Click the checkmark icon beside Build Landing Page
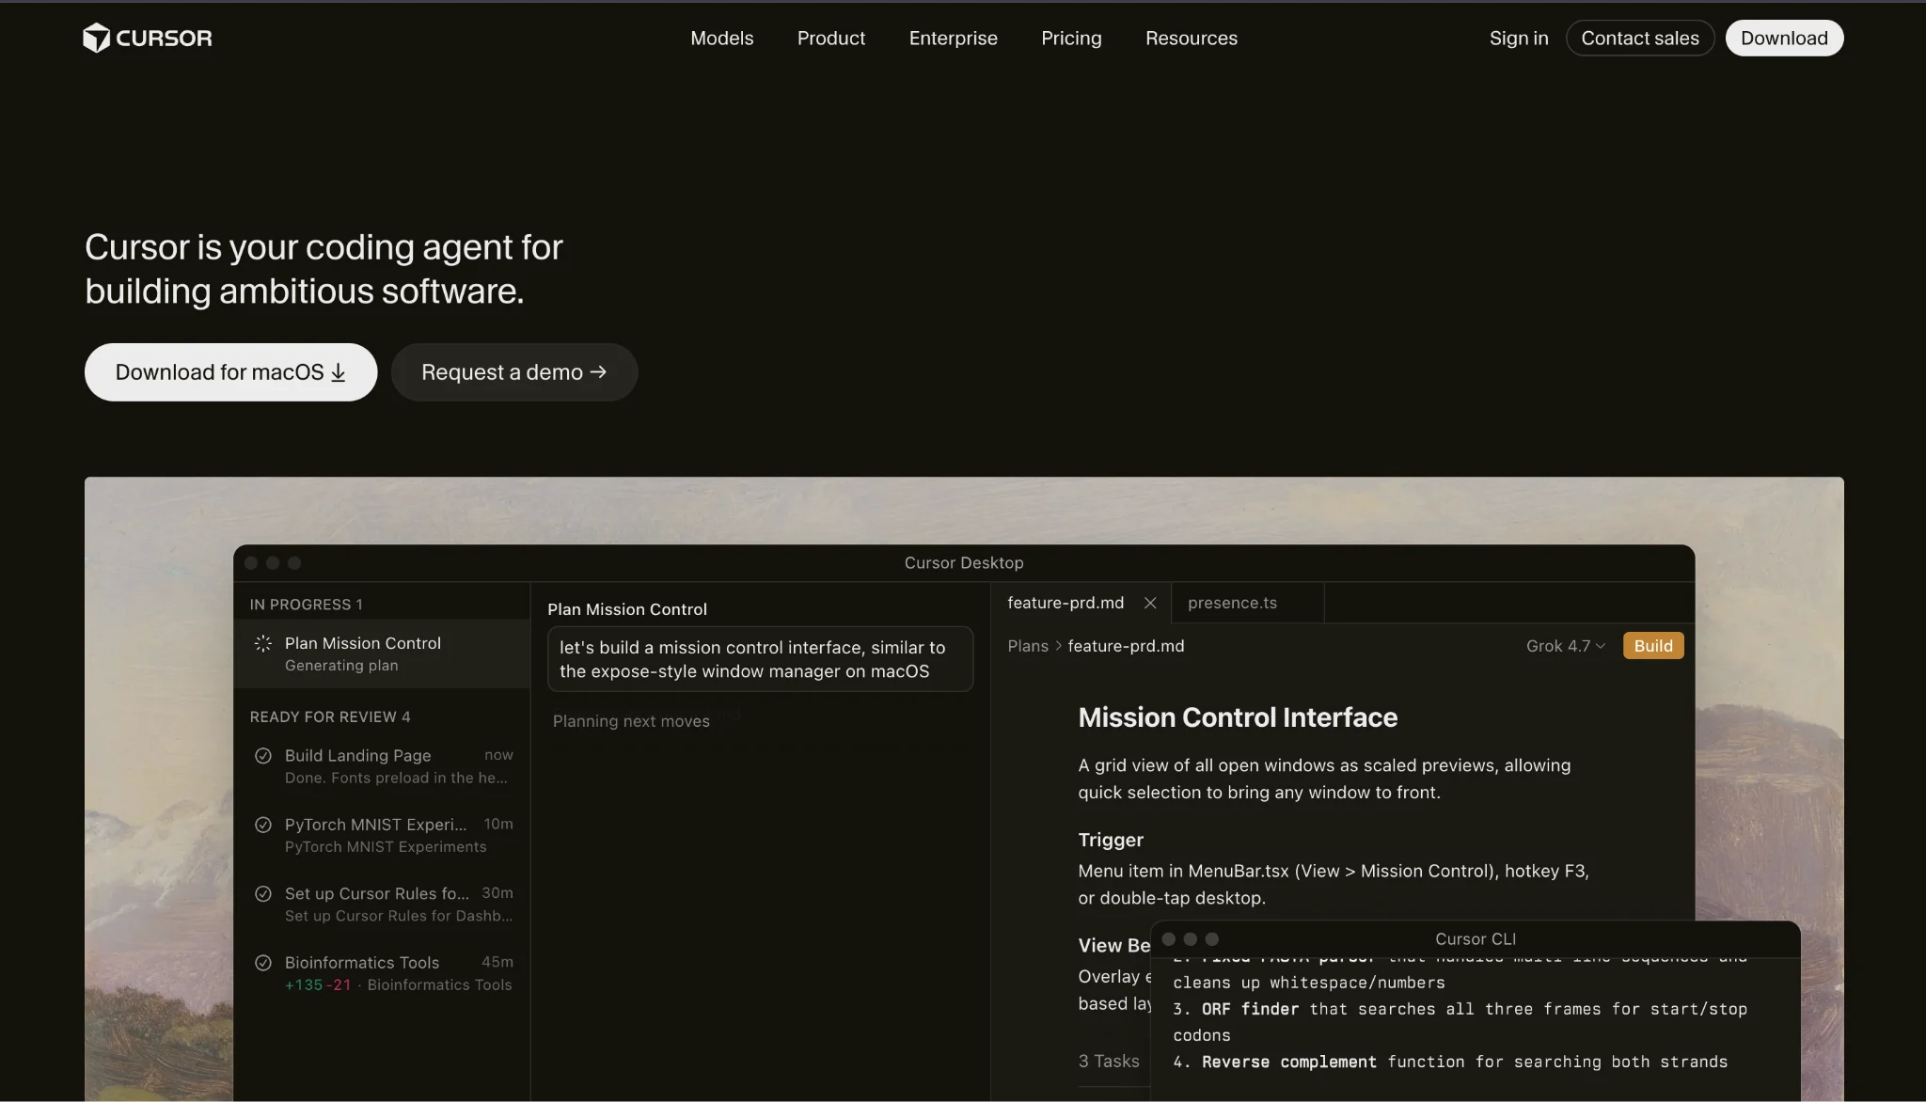This screenshot has height=1102, width=1926. (x=263, y=755)
